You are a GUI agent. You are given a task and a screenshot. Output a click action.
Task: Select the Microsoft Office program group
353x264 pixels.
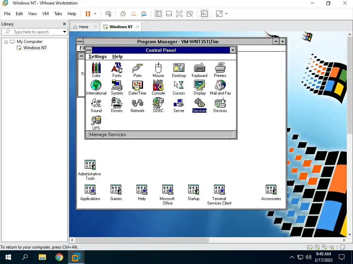[168, 195]
